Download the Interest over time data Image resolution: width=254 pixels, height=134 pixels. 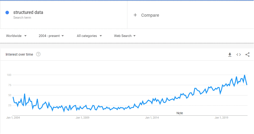pyautogui.click(x=230, y=55)
